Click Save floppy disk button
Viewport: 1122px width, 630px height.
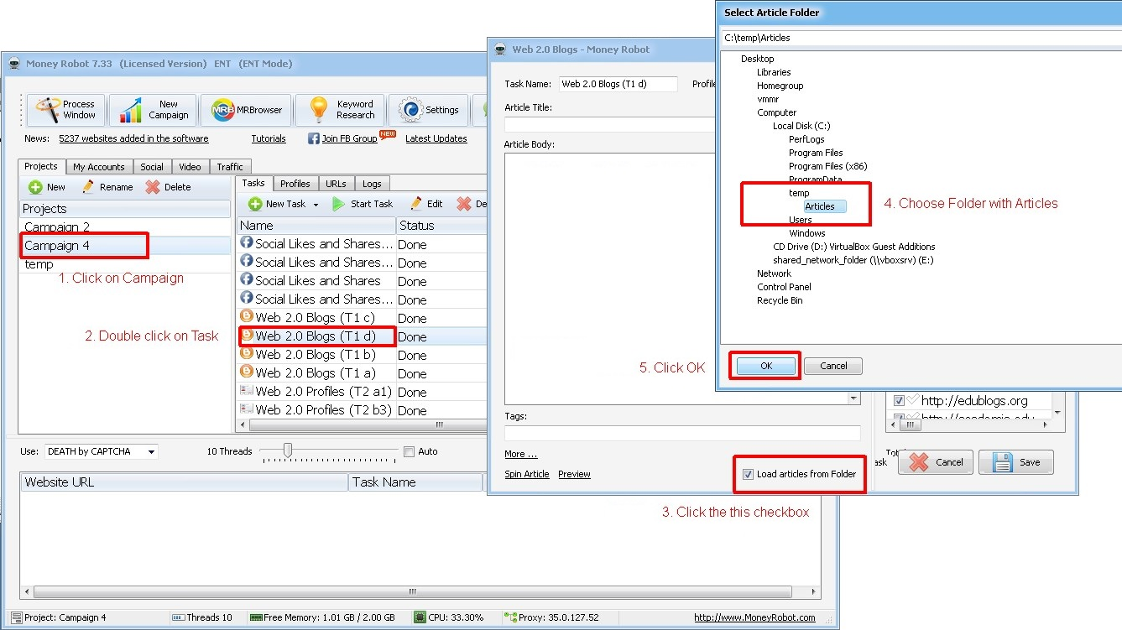tap(1015, 462)
